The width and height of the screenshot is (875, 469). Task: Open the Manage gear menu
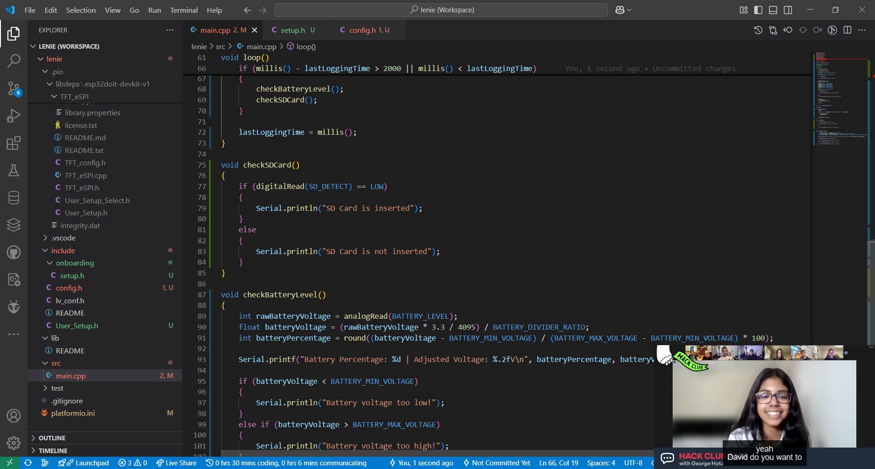[14, 443]
